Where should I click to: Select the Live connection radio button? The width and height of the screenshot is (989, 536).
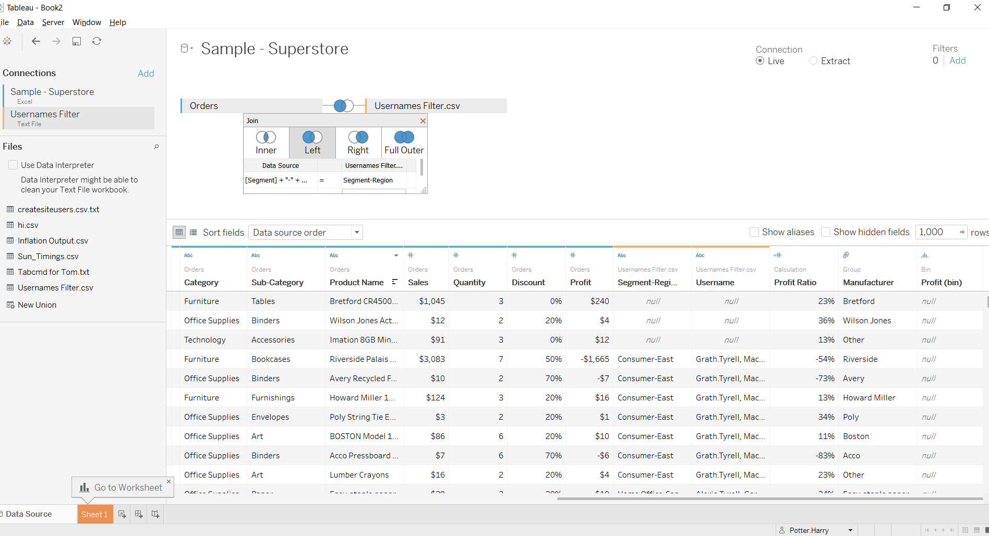[x=760, y=61]
